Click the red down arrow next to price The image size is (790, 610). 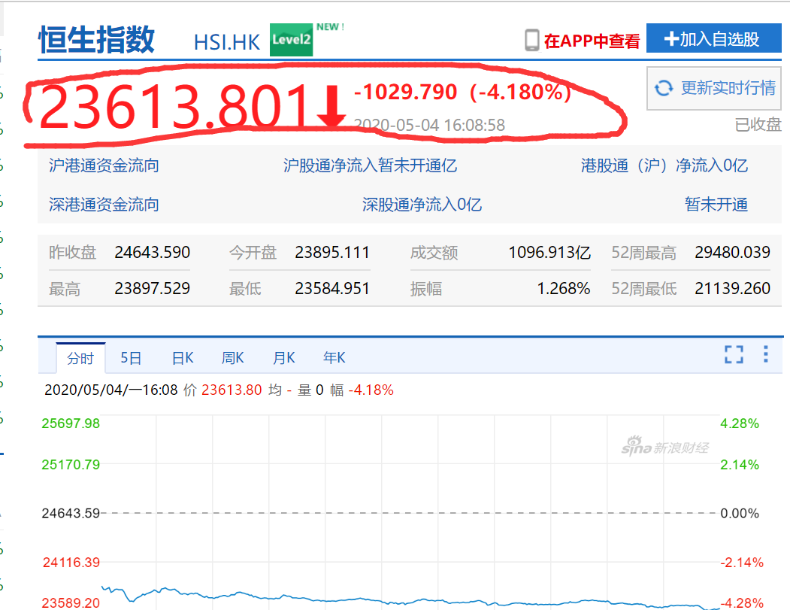[331, 106]
